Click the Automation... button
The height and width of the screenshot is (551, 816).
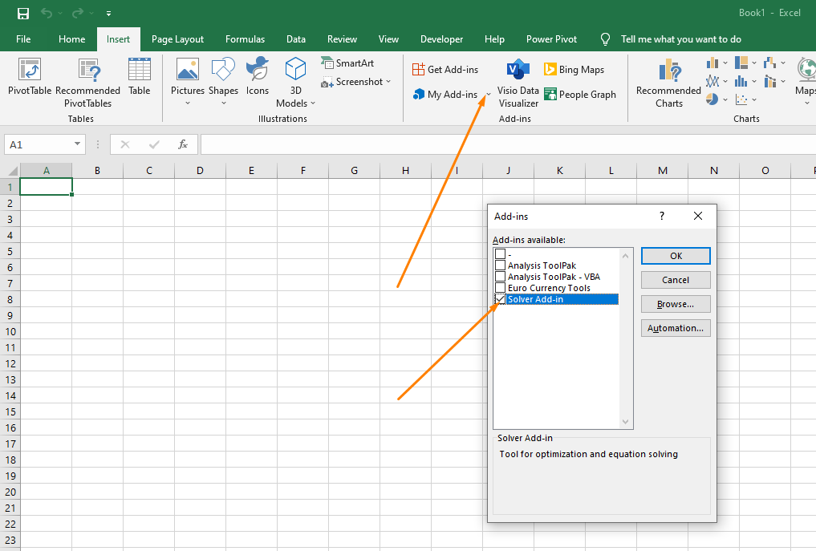click(x=676, y=328)
